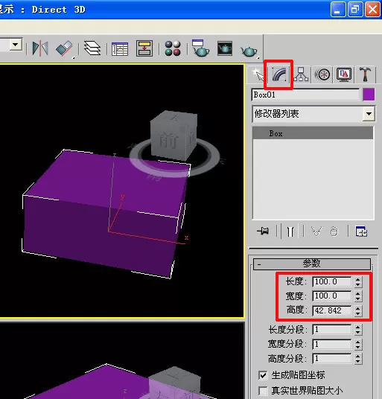Switch to the Hierarchy panel tab

point(301,74)
